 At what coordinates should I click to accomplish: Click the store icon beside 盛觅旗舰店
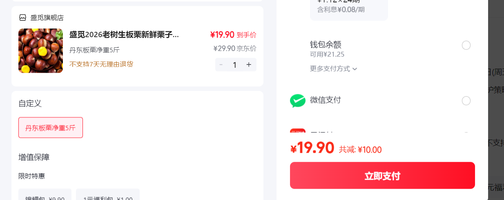pyautogui.click(x=23, y=18)
